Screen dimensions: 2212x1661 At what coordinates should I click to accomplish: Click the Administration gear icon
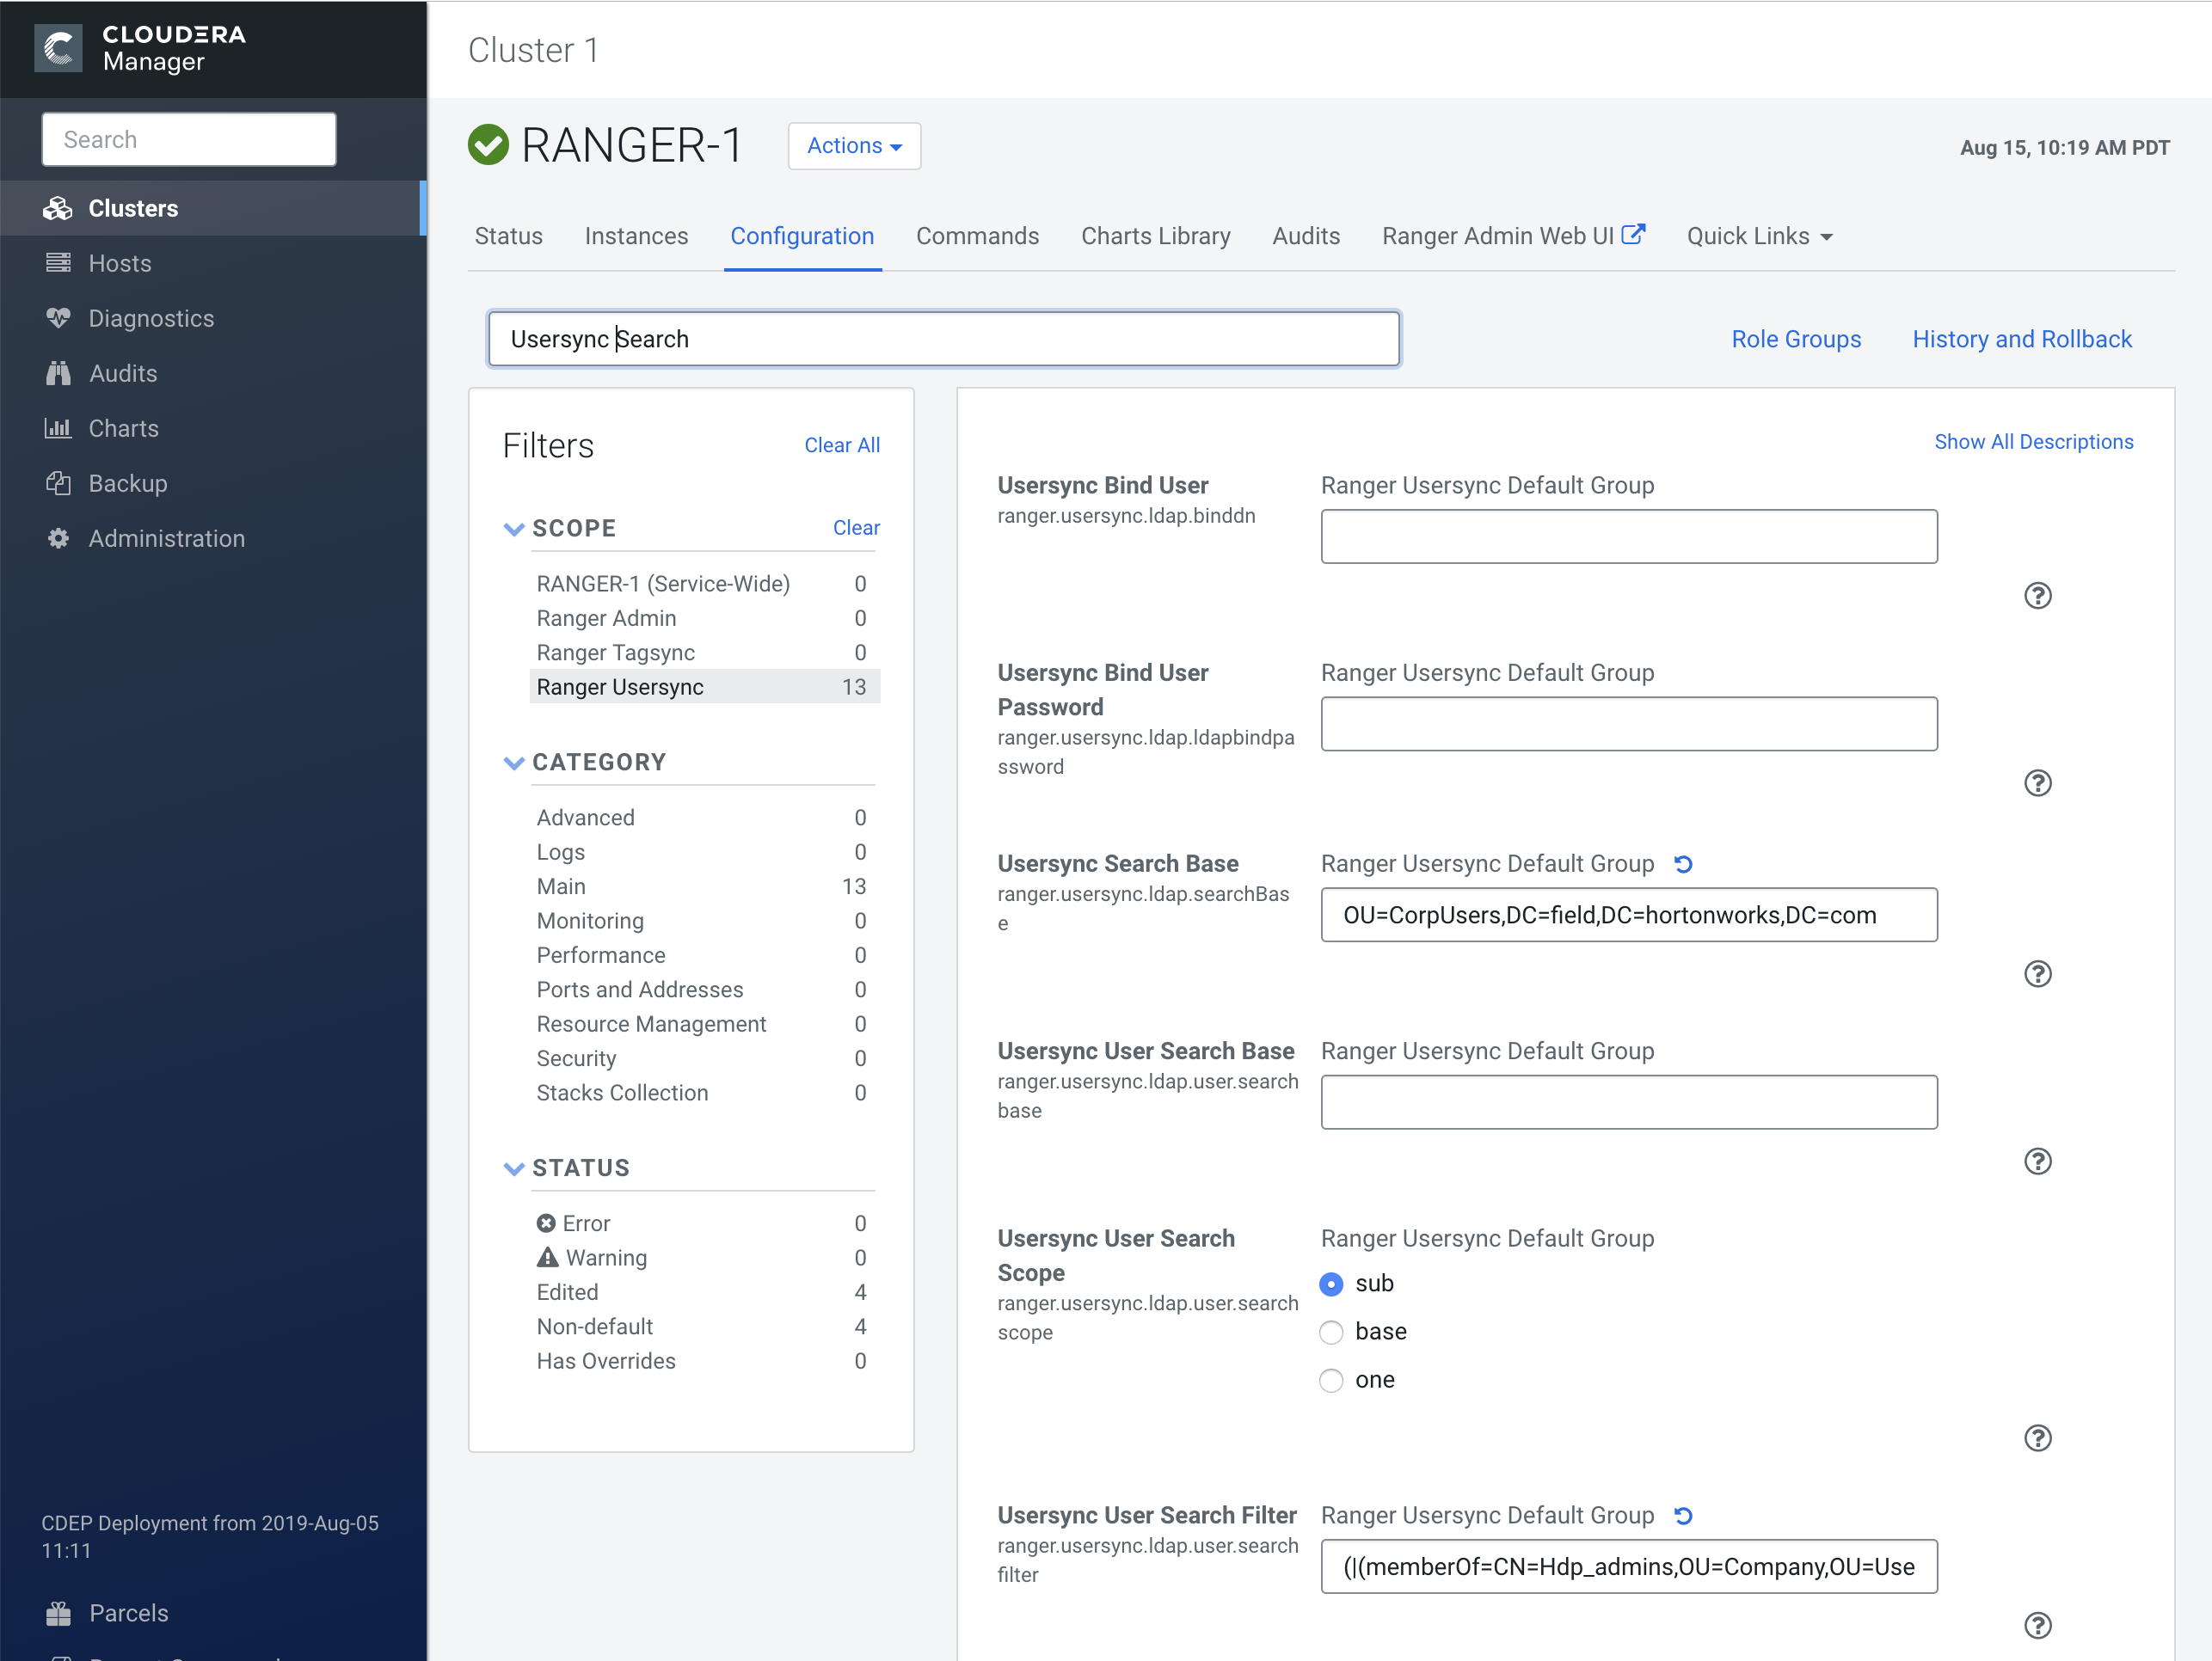click(58, 539)
